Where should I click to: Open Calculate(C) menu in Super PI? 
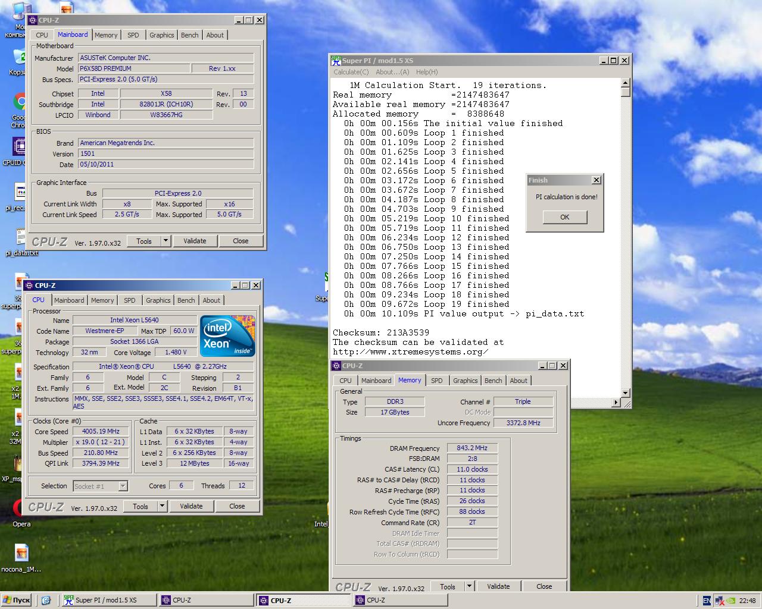(x=351, y=72)
